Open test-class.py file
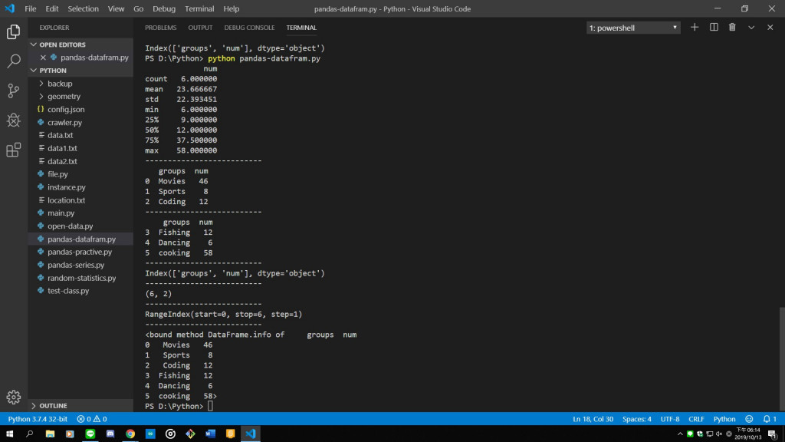 click(80, 291)
